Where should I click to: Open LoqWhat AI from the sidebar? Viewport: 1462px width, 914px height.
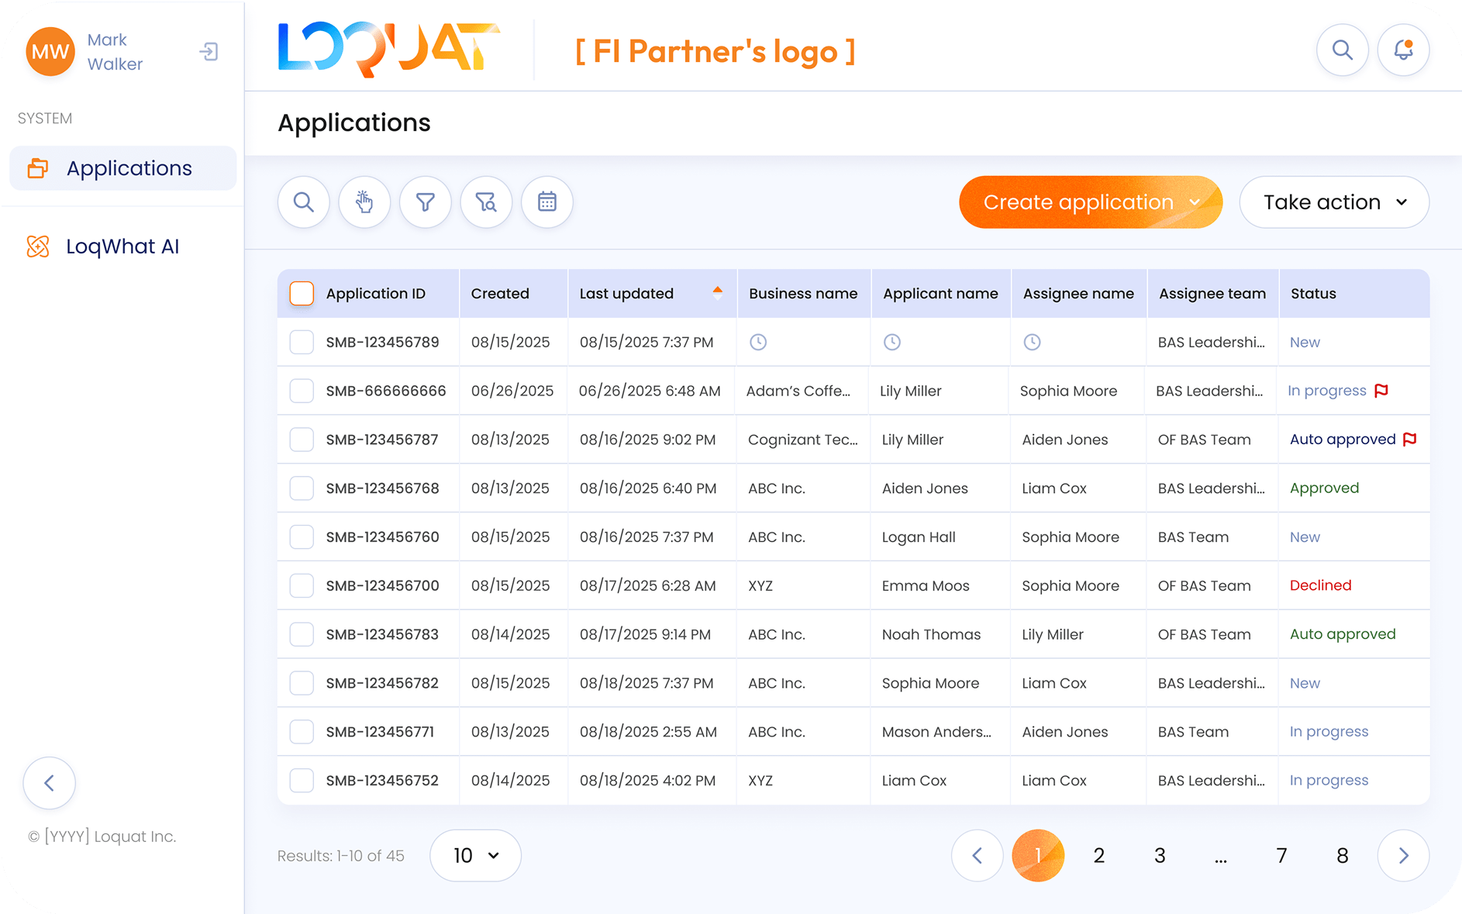click(122, 246)
